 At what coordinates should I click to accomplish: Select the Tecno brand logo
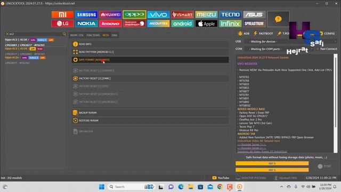(230, 14)
